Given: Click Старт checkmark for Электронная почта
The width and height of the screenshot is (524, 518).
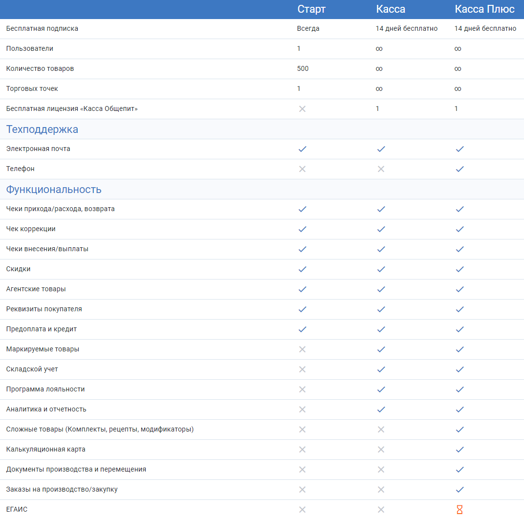Looking at the screenshot, I should point(303,149).
